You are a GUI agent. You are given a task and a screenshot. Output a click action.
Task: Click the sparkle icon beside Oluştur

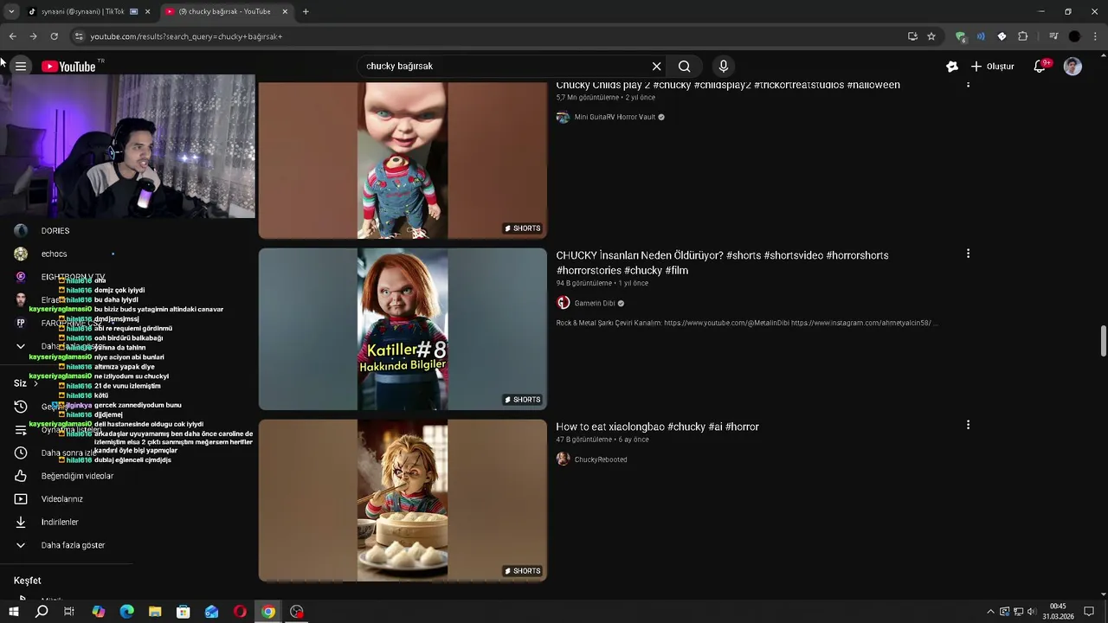pyautogui.click(x=952, y=67)
